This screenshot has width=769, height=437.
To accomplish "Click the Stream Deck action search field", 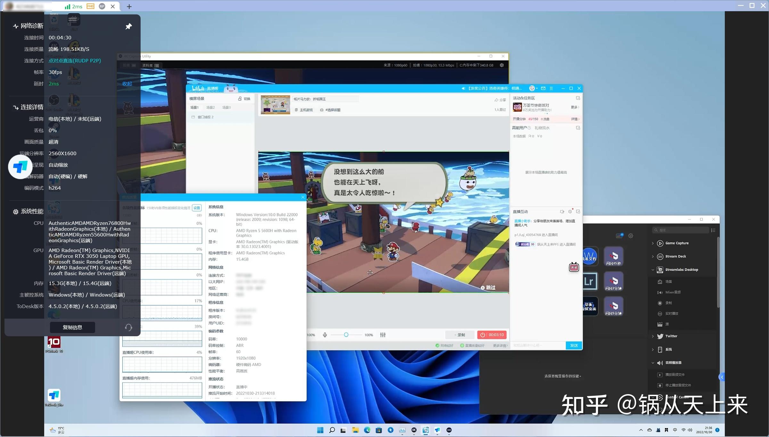I will tap(680, 230).
